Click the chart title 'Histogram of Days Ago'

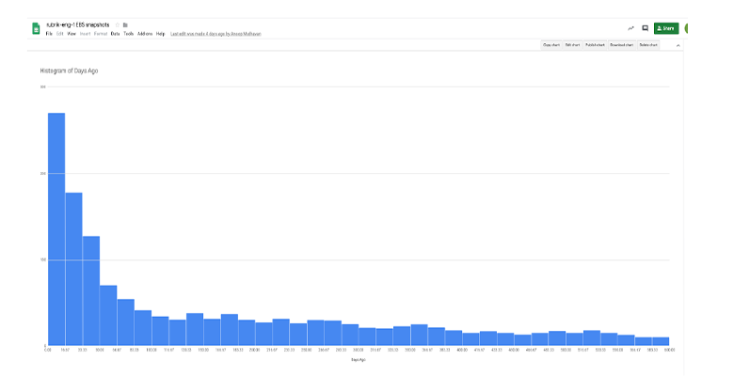coord(69,71)
